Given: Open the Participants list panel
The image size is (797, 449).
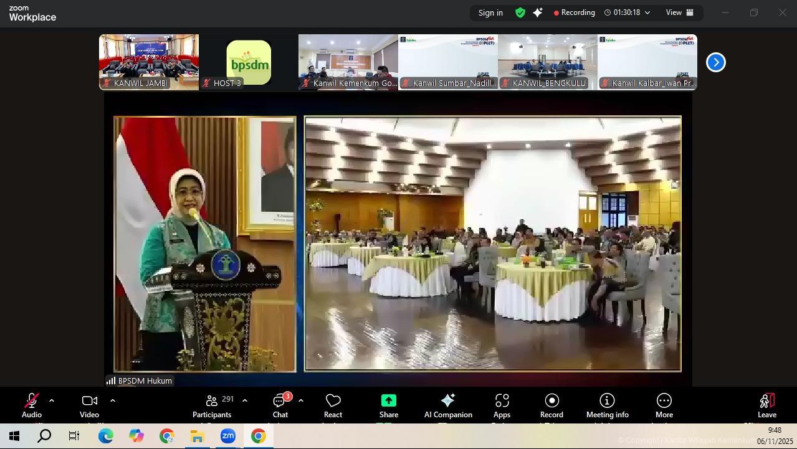Looking at the screenshot, I should [x=212, y=405].
